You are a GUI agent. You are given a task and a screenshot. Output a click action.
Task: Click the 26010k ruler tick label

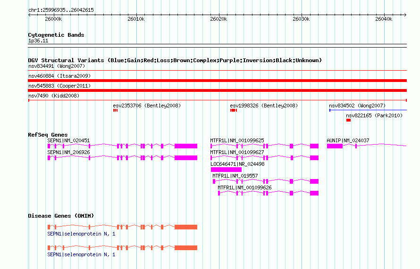tap(136, 19)
